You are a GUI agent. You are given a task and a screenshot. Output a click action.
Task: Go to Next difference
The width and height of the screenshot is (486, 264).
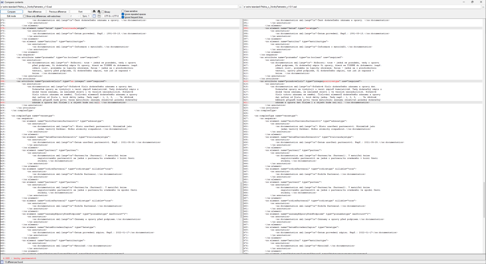[35, 12]
